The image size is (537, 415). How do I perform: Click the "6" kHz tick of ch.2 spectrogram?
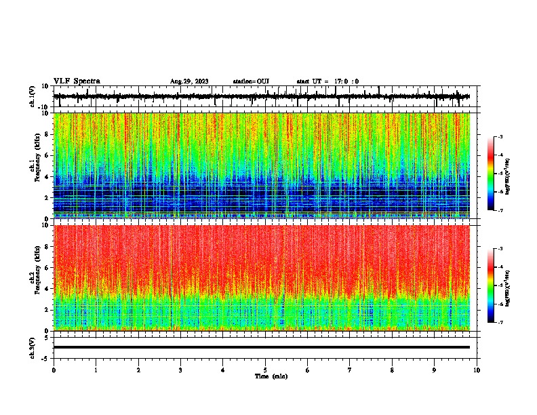[47, 268]
